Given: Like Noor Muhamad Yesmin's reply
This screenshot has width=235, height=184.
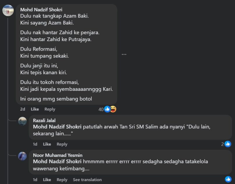Looking at the screenshot, I should (47, 180).
